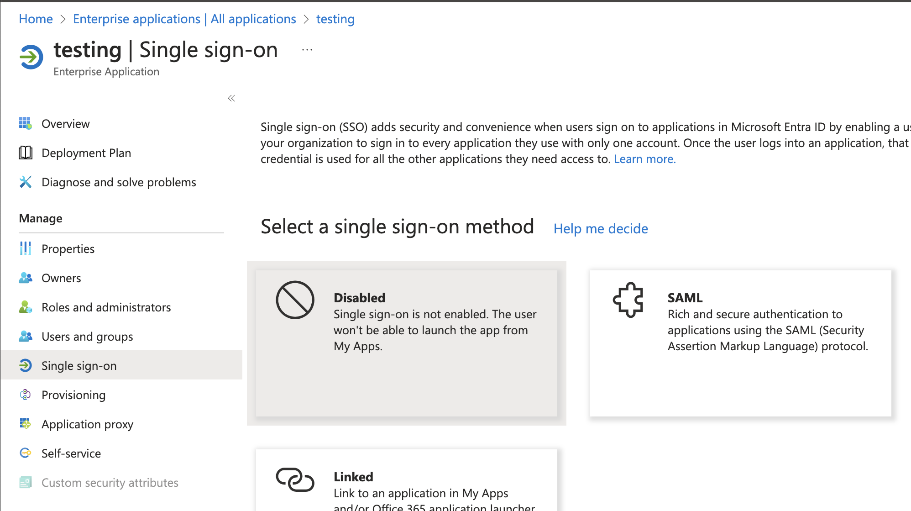The width and height of the screenshot is (911, 511).
Task: Click the Learn more link
Action: (644, 159)
